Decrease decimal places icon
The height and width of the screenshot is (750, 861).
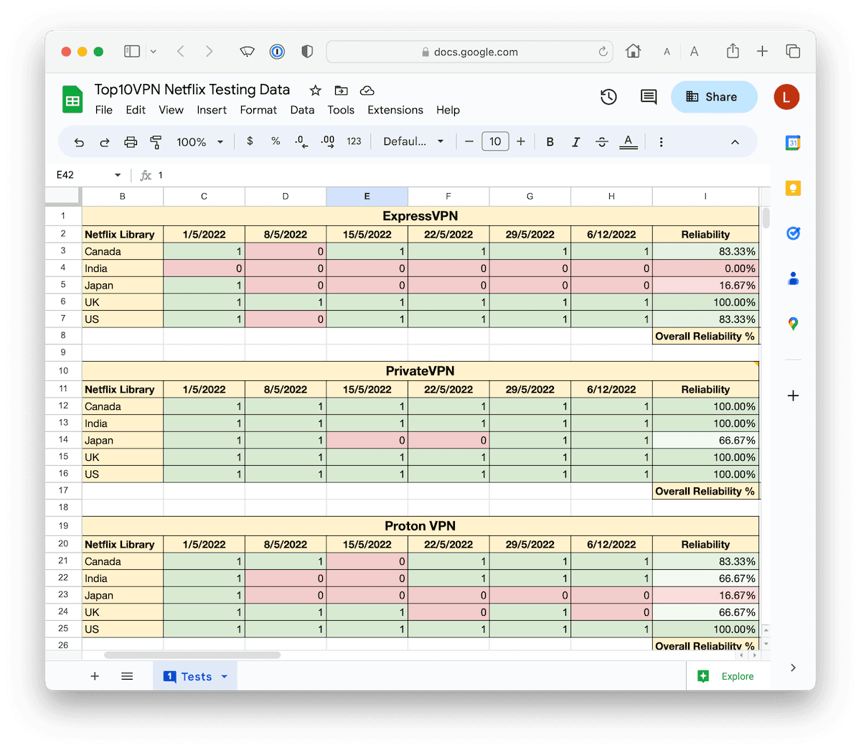click(301, 142)
